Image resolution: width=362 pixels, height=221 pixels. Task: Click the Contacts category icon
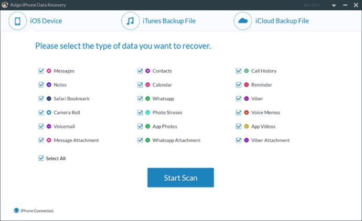pos(147,71)
